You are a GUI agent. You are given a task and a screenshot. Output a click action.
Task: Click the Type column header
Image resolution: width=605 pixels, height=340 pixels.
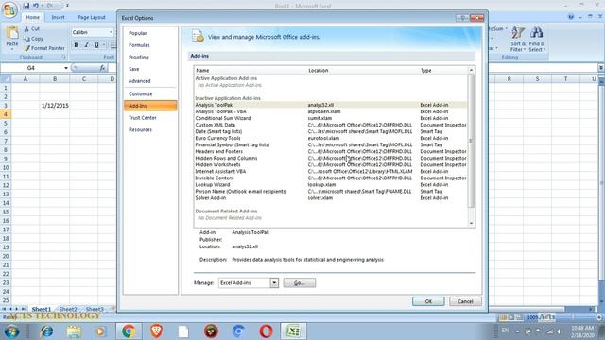pos(443,71)
